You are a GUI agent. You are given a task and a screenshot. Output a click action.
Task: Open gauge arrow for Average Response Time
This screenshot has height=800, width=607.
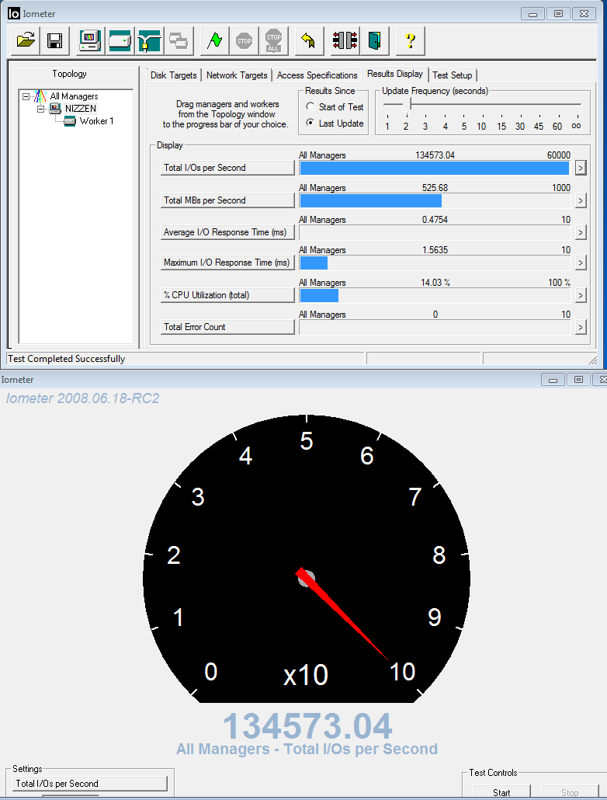(581, 233)
